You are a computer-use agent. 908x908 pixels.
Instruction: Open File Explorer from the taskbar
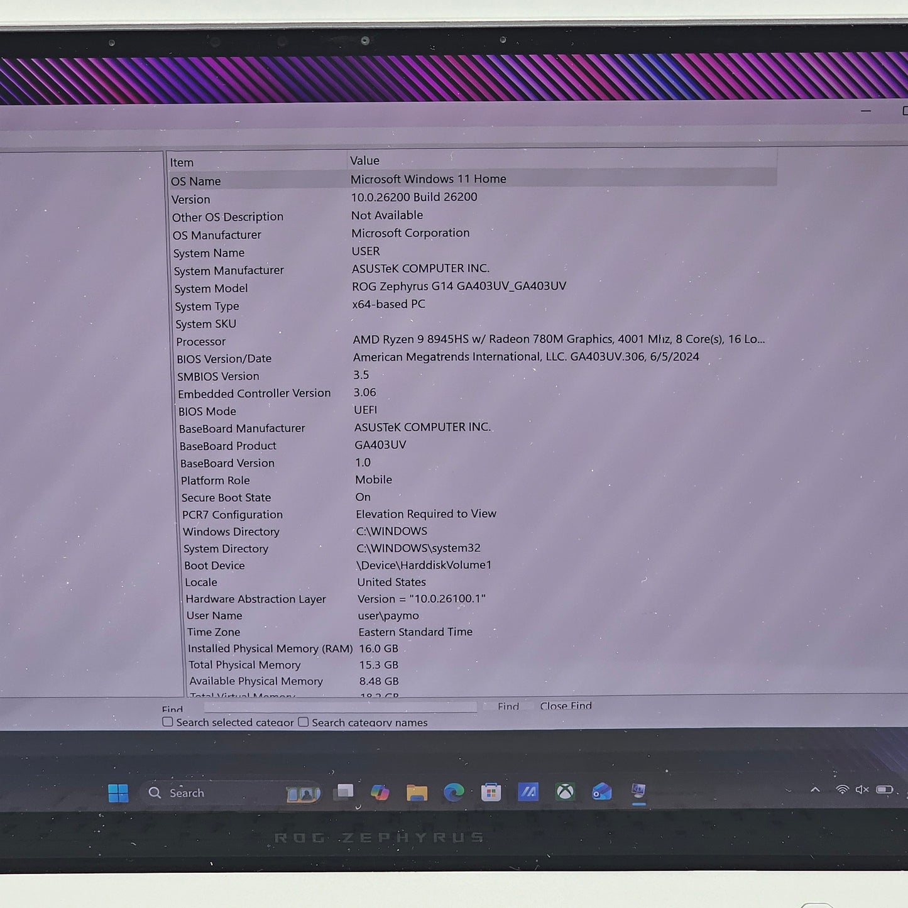(417, 792)
